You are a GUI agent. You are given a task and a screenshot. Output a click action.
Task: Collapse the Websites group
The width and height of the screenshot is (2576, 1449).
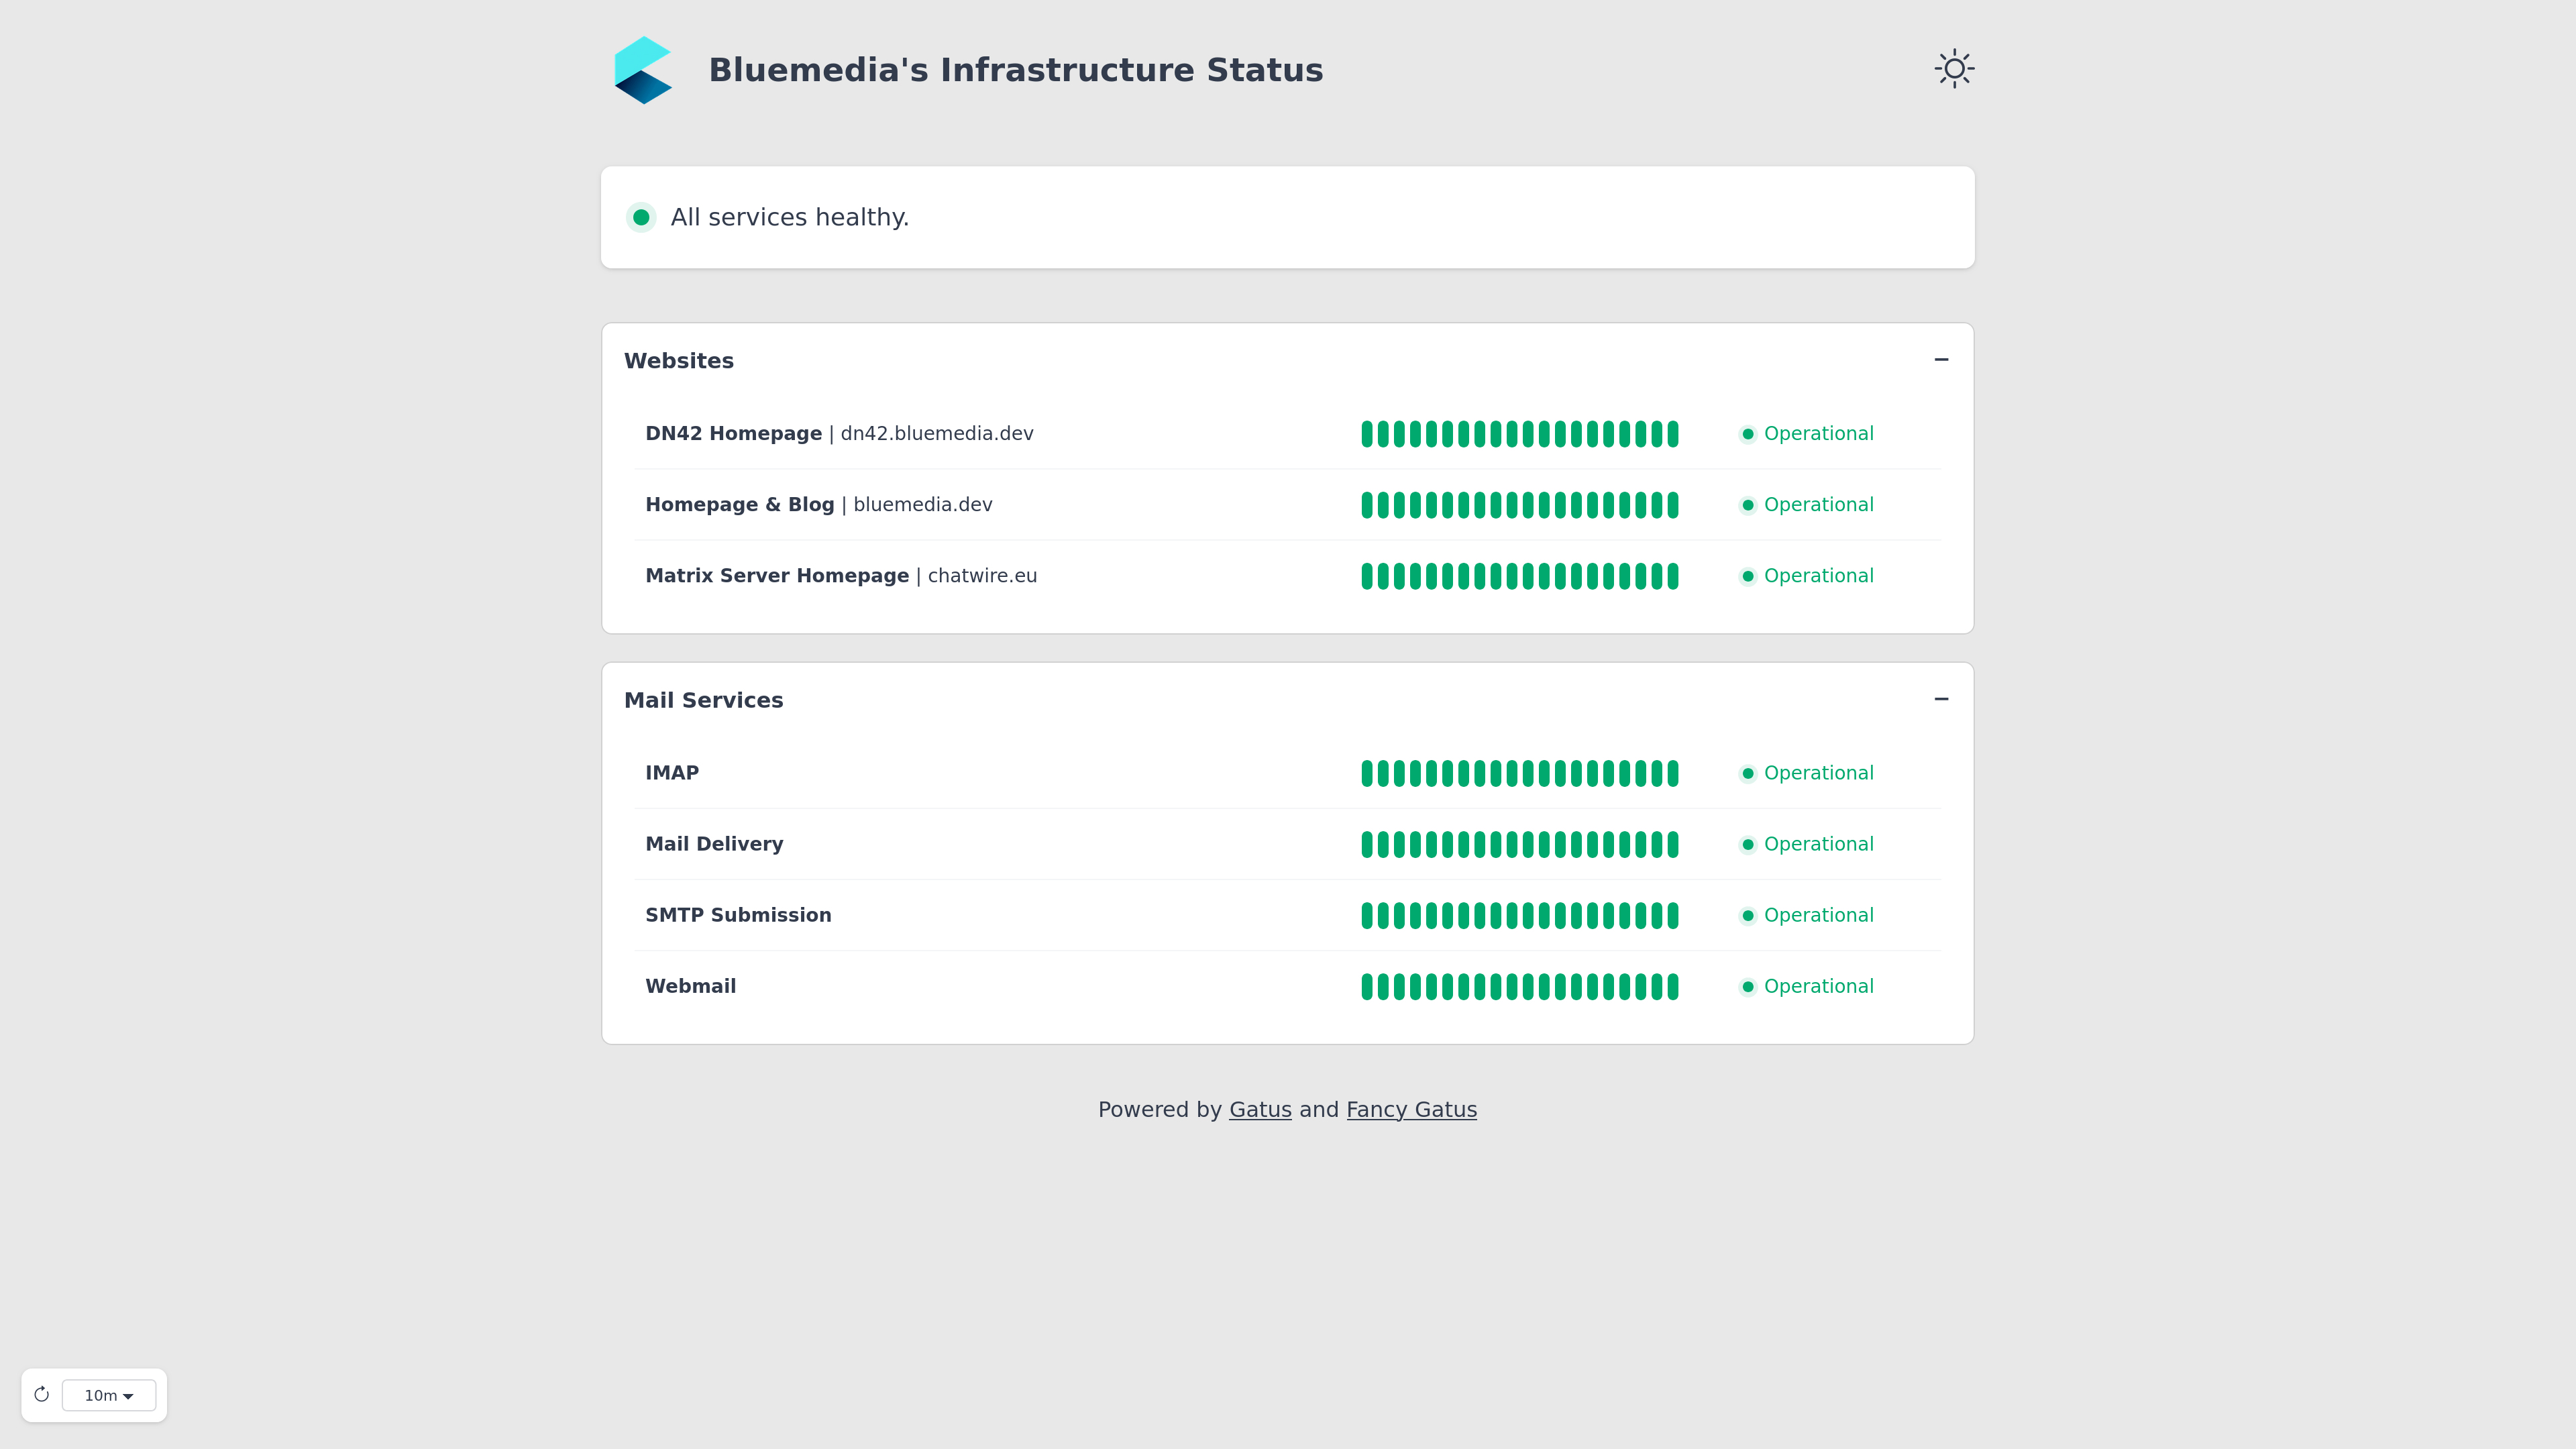click(1941, 359)
